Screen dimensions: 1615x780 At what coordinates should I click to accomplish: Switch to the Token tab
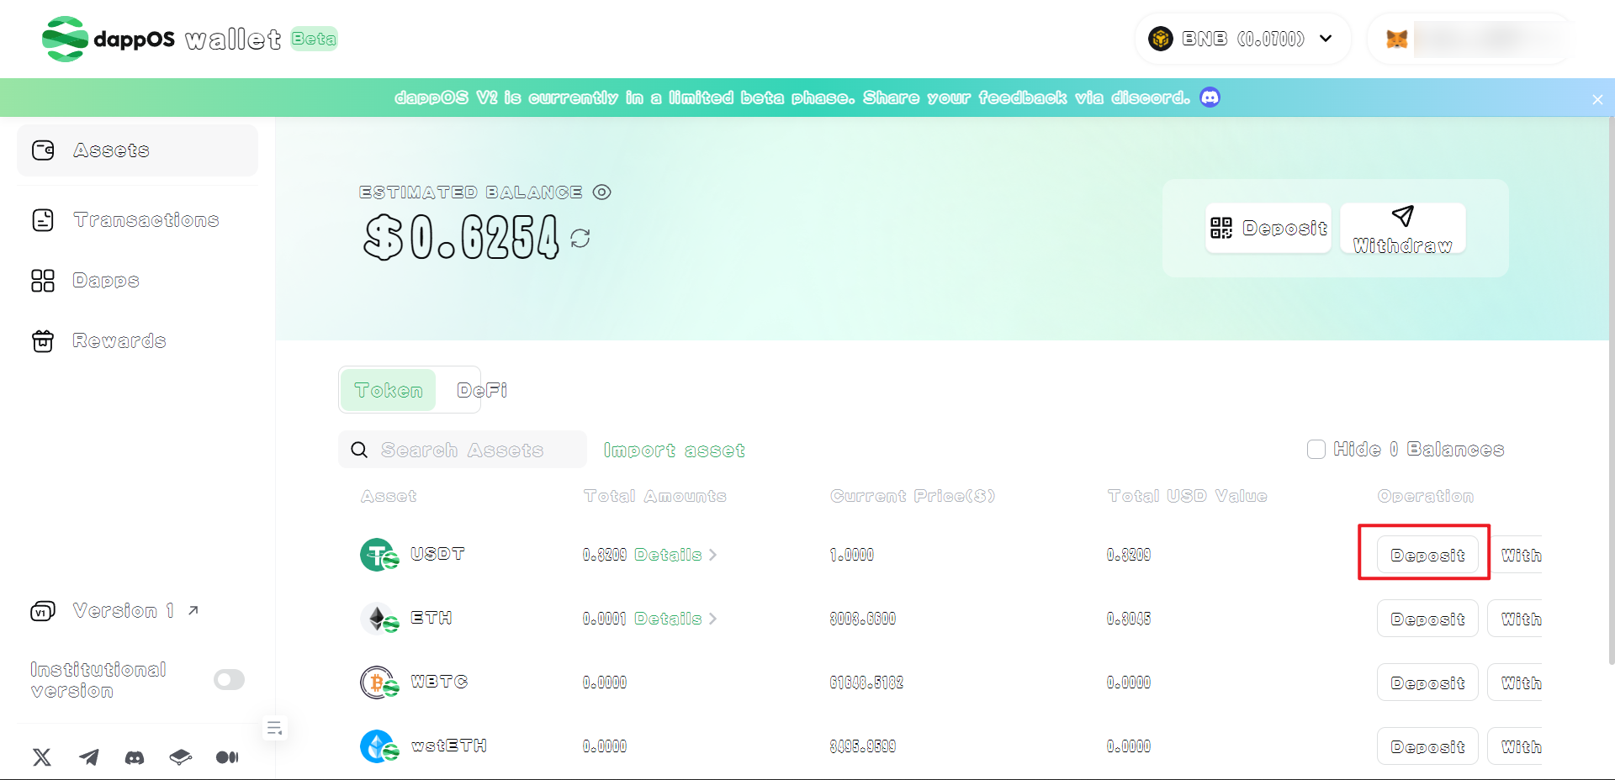[388, 390]
